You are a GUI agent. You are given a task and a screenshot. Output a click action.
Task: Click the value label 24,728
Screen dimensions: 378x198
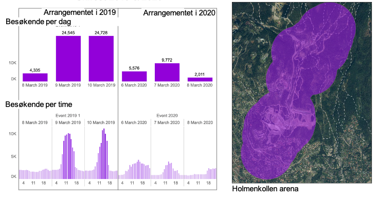(101, 33)
